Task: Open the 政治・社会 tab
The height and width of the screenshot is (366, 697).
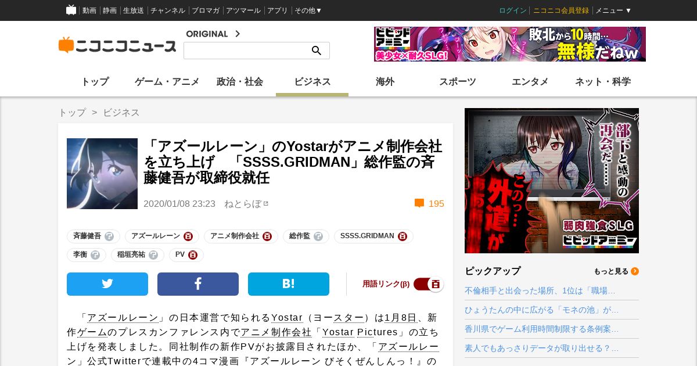Action: pos(240,82)
